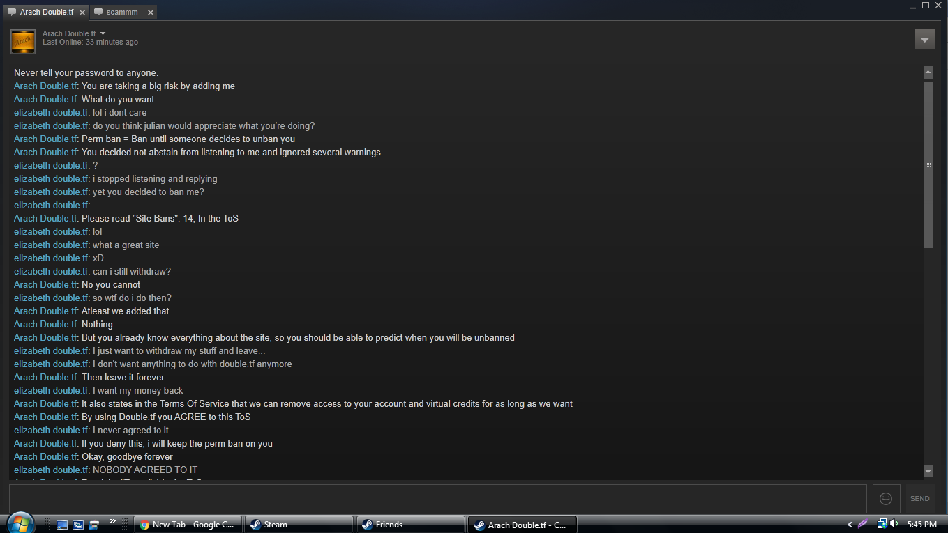Click the chat scrollbar down arrow

pyautogui.click(x=928, y=472)
